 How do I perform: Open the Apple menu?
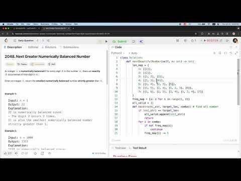pyautogui.click(x=3, y=24)
